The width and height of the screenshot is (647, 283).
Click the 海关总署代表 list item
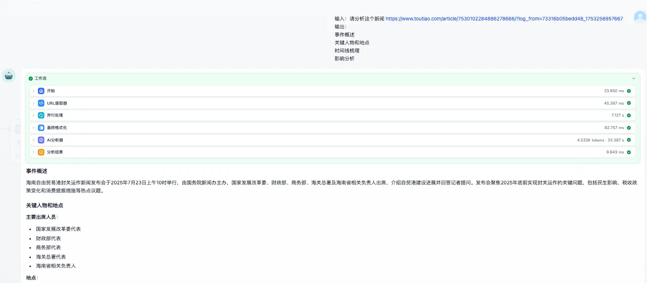point(51,257)
